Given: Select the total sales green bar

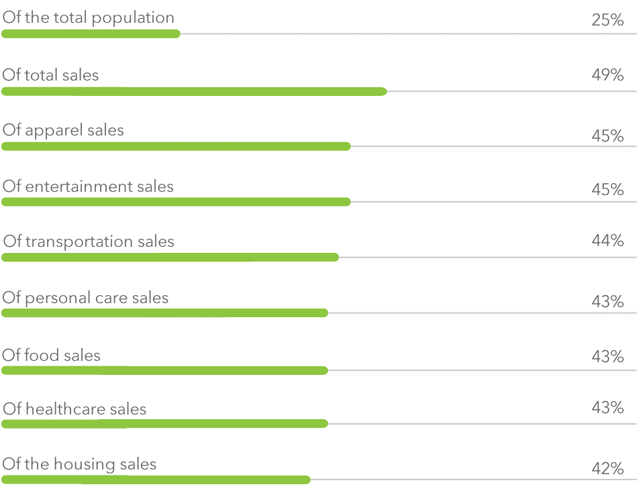Looking at the screenshot, I should [194, 91].
